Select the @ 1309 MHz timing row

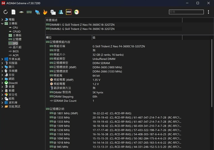pos(114,126)
